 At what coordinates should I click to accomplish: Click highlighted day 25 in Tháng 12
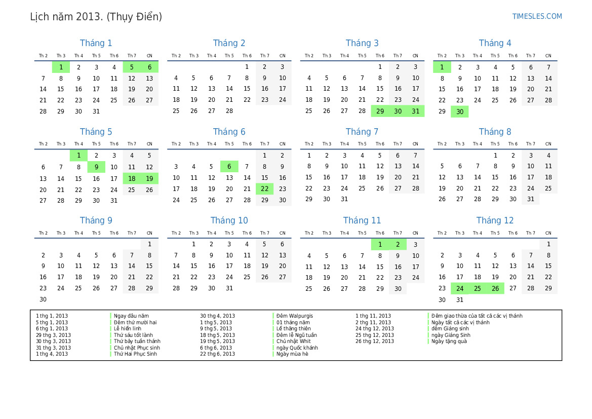[478, 288]
